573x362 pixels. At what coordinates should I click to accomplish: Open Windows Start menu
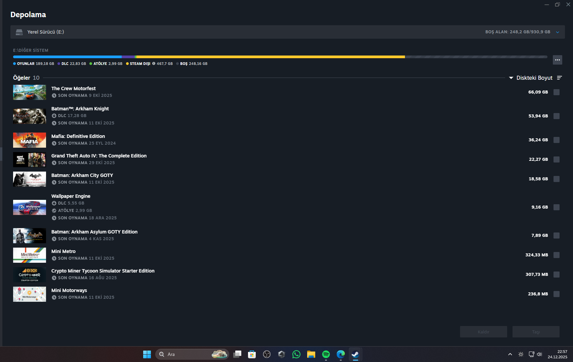(x=147, y=354)
